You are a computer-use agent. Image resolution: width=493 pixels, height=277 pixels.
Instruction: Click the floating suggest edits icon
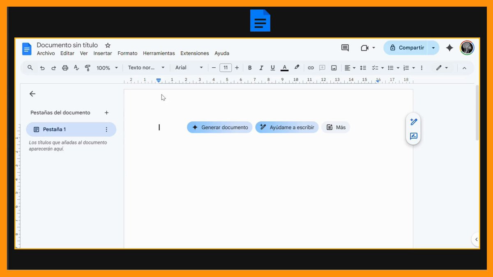click(x=414, y=136)
